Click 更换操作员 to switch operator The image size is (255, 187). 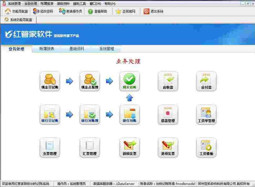70,11
